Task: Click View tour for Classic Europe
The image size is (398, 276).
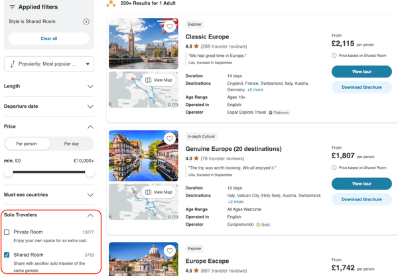Action: pos(362,71)
